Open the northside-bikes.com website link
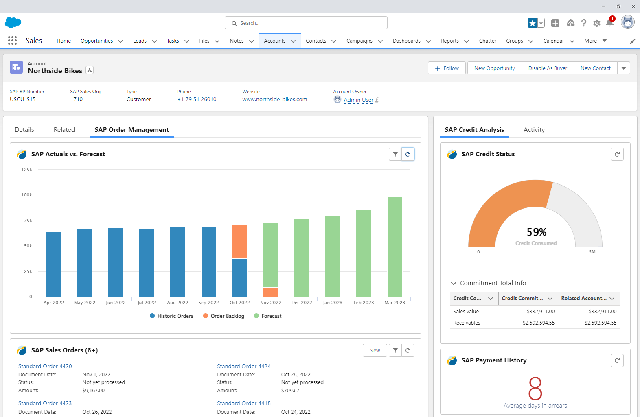Screen dimensions: 640x417 pos(275,99)
